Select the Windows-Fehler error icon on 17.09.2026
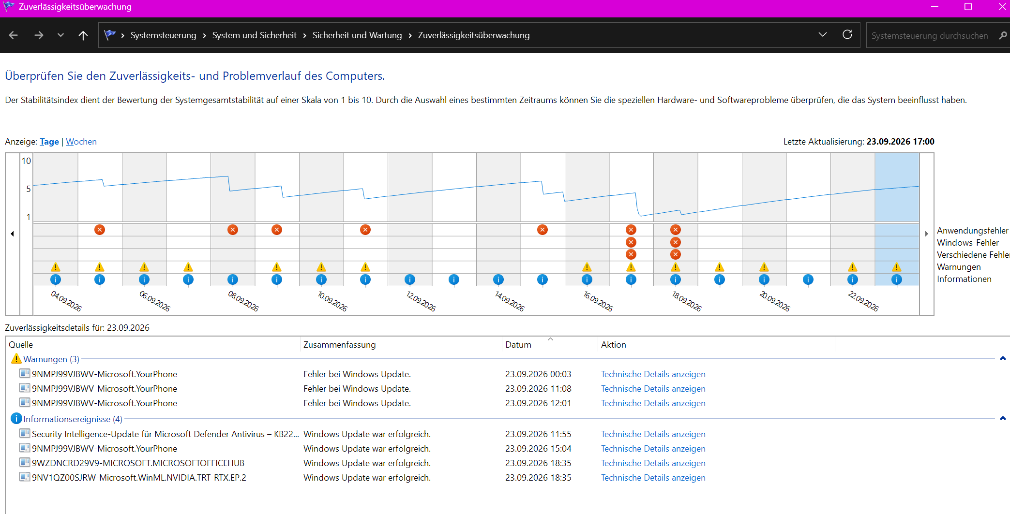 631,242
